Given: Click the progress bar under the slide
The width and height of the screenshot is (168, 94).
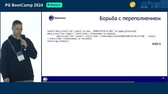Looking at the screenshot, I should coord(88,82).
